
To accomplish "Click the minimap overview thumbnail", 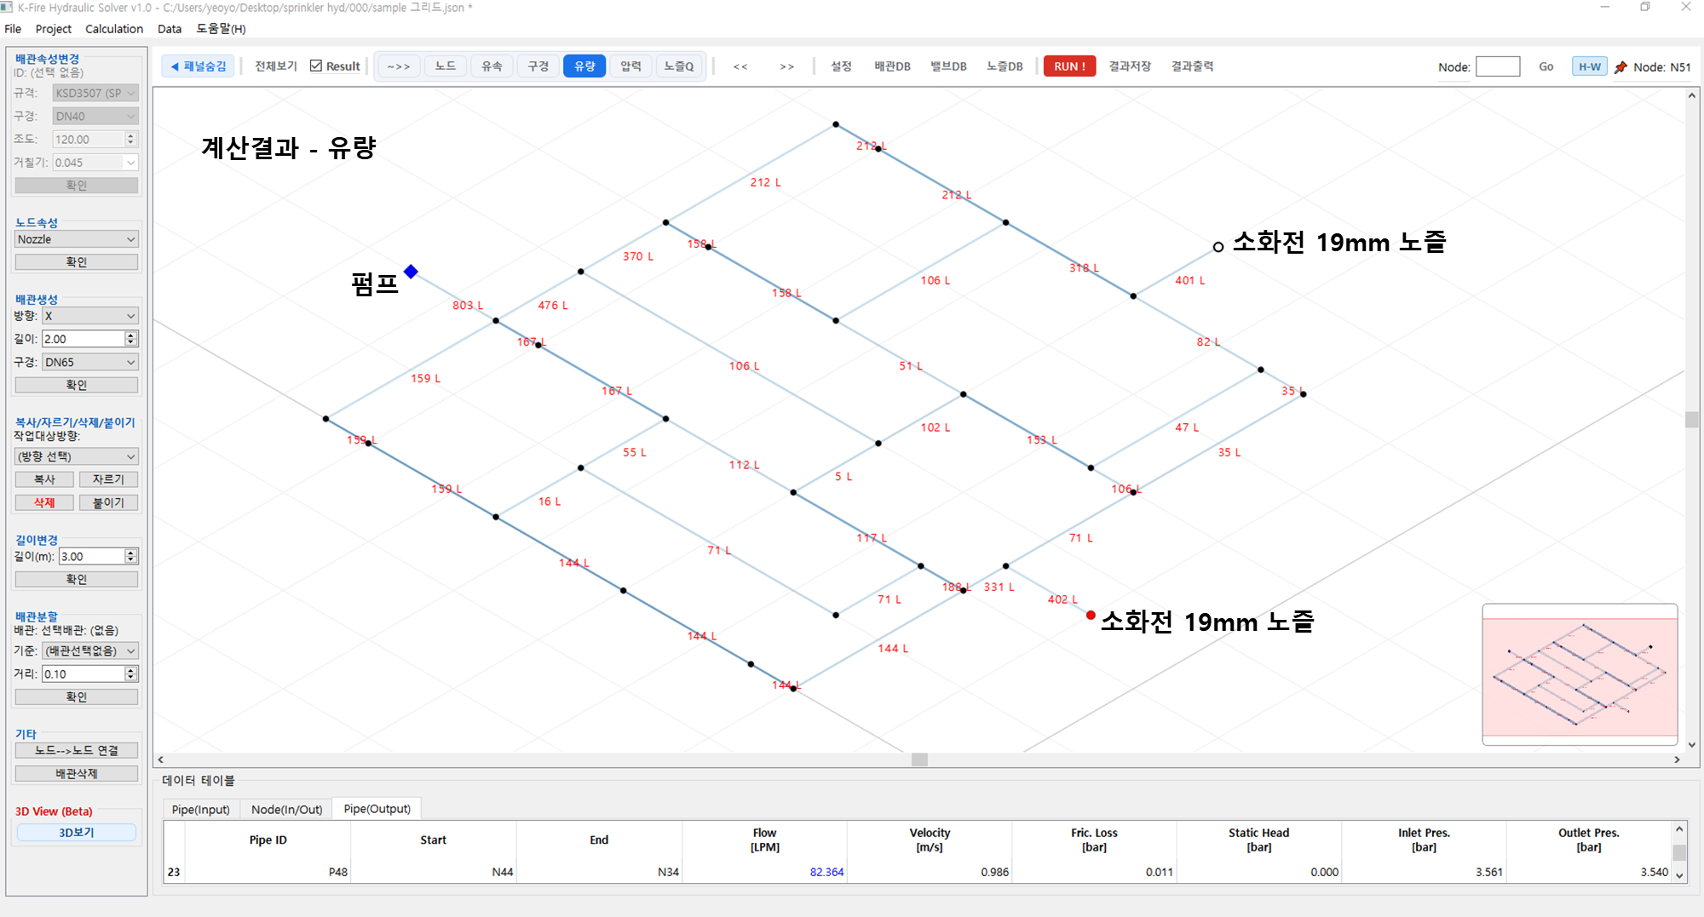I will pyautogui.click(x=1580, y=674).
